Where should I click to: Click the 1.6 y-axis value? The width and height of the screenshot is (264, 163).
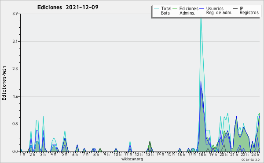[15, 96]
